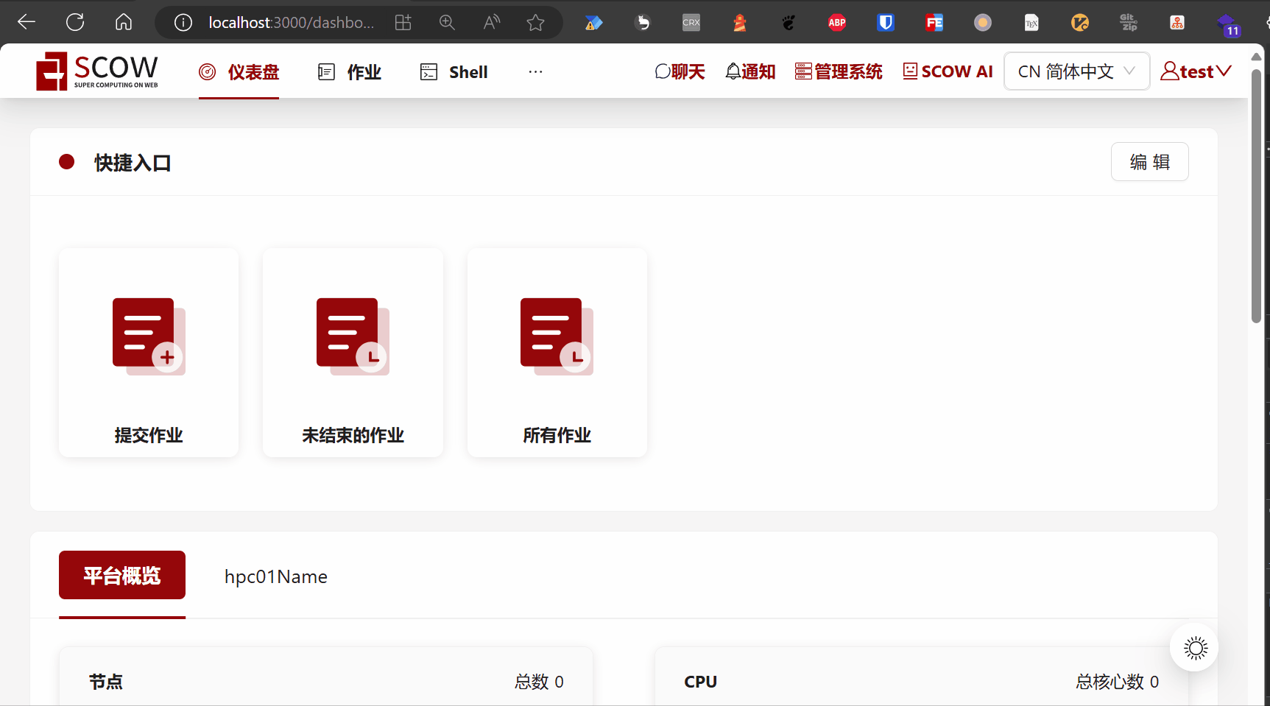The image size is (1270, 706).
Task: Expand the test user menu
Action: click(x=1196, y=71)
